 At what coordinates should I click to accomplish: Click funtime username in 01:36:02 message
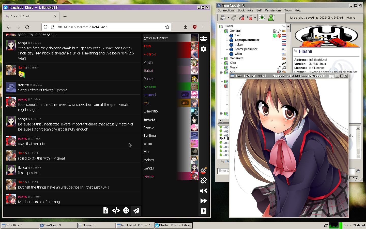23,85
